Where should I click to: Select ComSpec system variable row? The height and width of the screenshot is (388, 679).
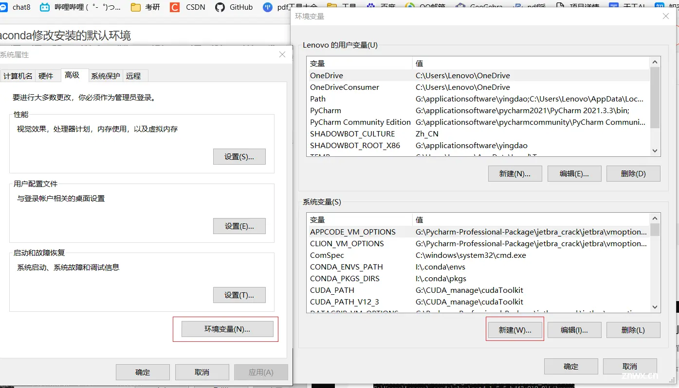click(x=478, y=255)
